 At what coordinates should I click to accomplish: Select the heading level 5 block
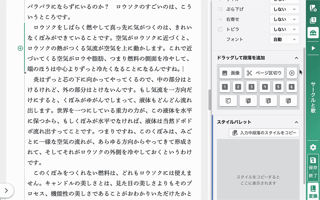pos(278,87)
